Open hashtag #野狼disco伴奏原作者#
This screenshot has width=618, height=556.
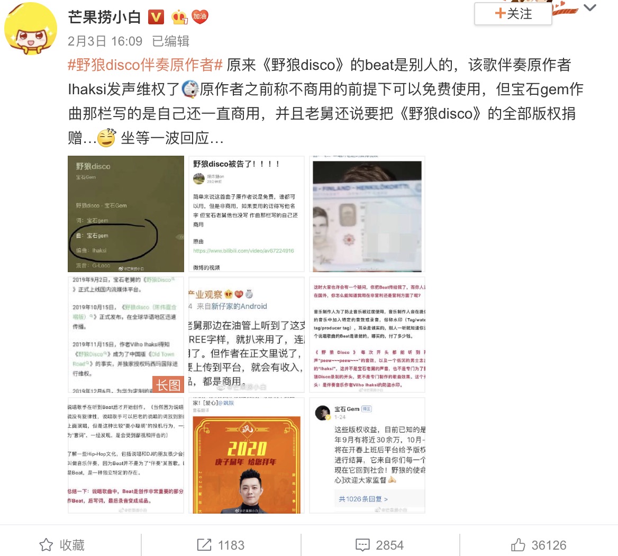tap(146, 65)
